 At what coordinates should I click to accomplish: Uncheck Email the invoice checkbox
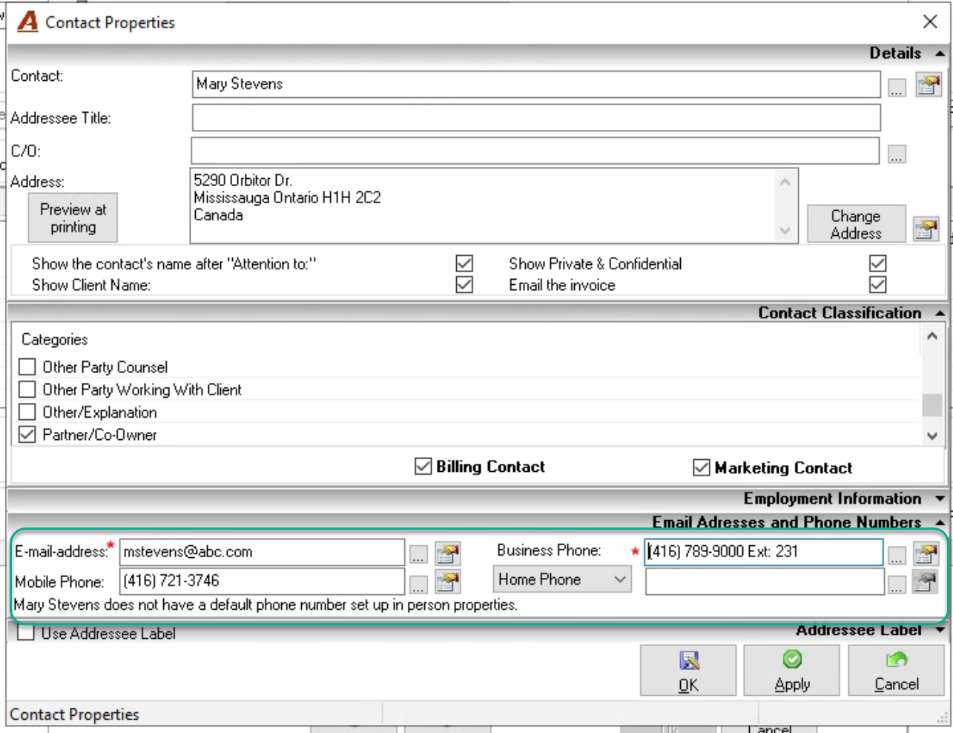click(878, 284)
